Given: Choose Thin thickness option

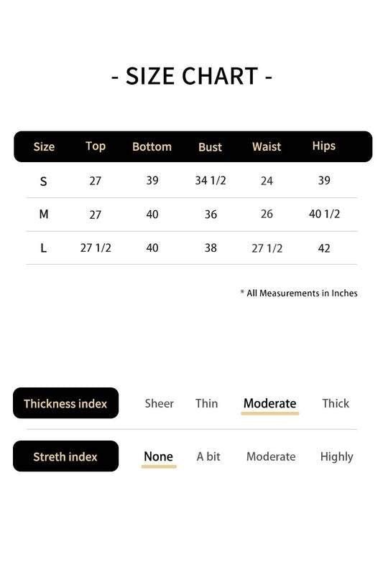Looking at the screenshot, I should 207,403.
